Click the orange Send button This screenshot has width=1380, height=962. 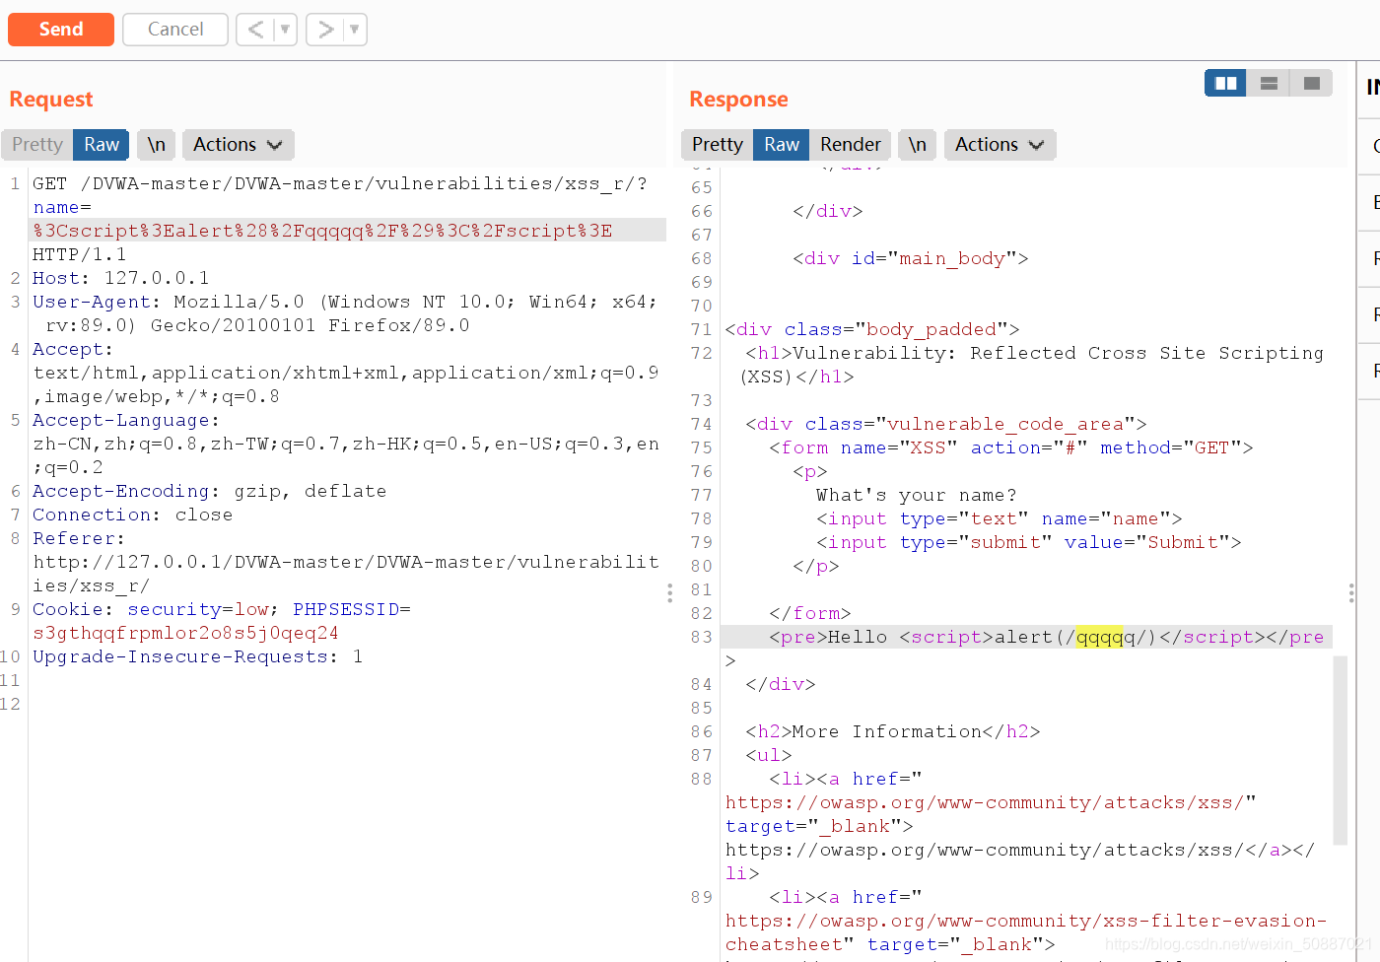[x=61, y=30]
